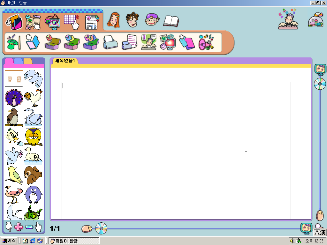This screenshot has width=327, height=245.
Task: Select the table grid tab icon
Action: [x=72, y=22]
